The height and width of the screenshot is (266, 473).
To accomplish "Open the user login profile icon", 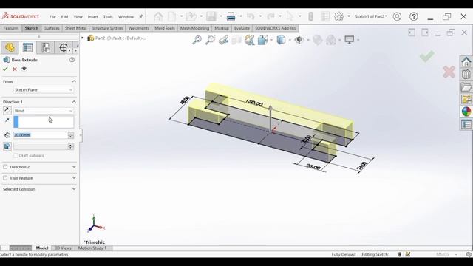I will tap(397, 16).
